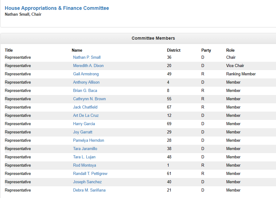Click on Meredith A. Dixon's name
Image resolution: width=276 pixels, height=198 pixels.
[88, 66]
